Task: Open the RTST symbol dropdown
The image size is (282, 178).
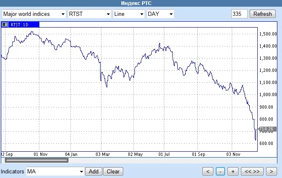Action: pyautogui.click(x=89, y=14)
